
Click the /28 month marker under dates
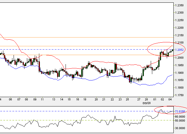tap(147, 103)
